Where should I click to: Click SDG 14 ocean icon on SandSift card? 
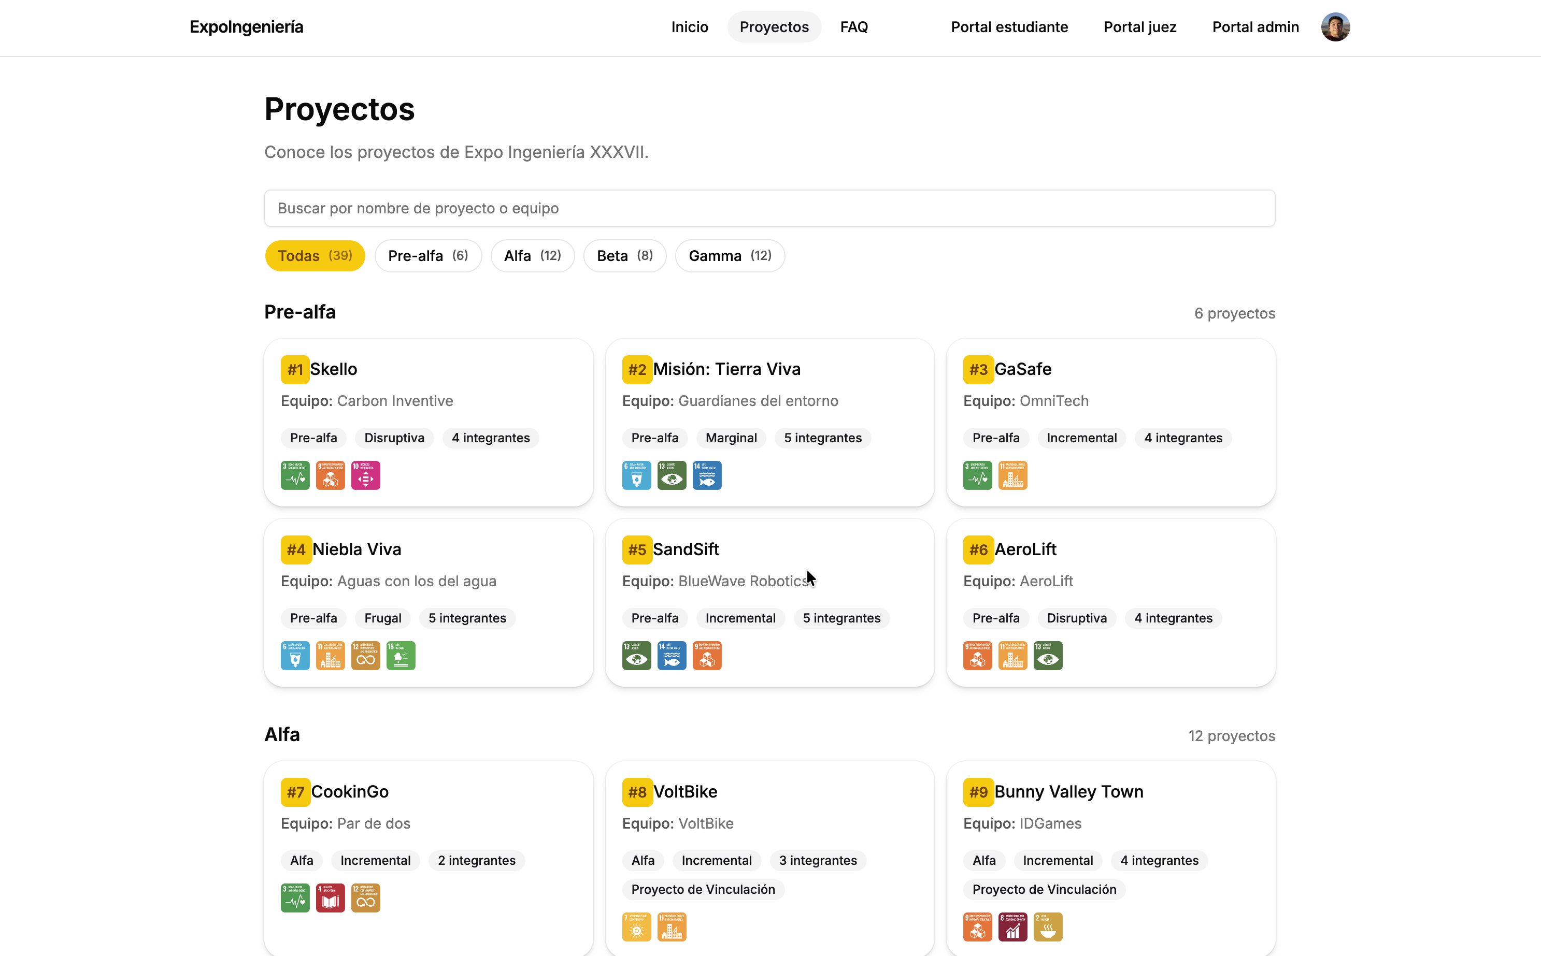coord(672,656)
